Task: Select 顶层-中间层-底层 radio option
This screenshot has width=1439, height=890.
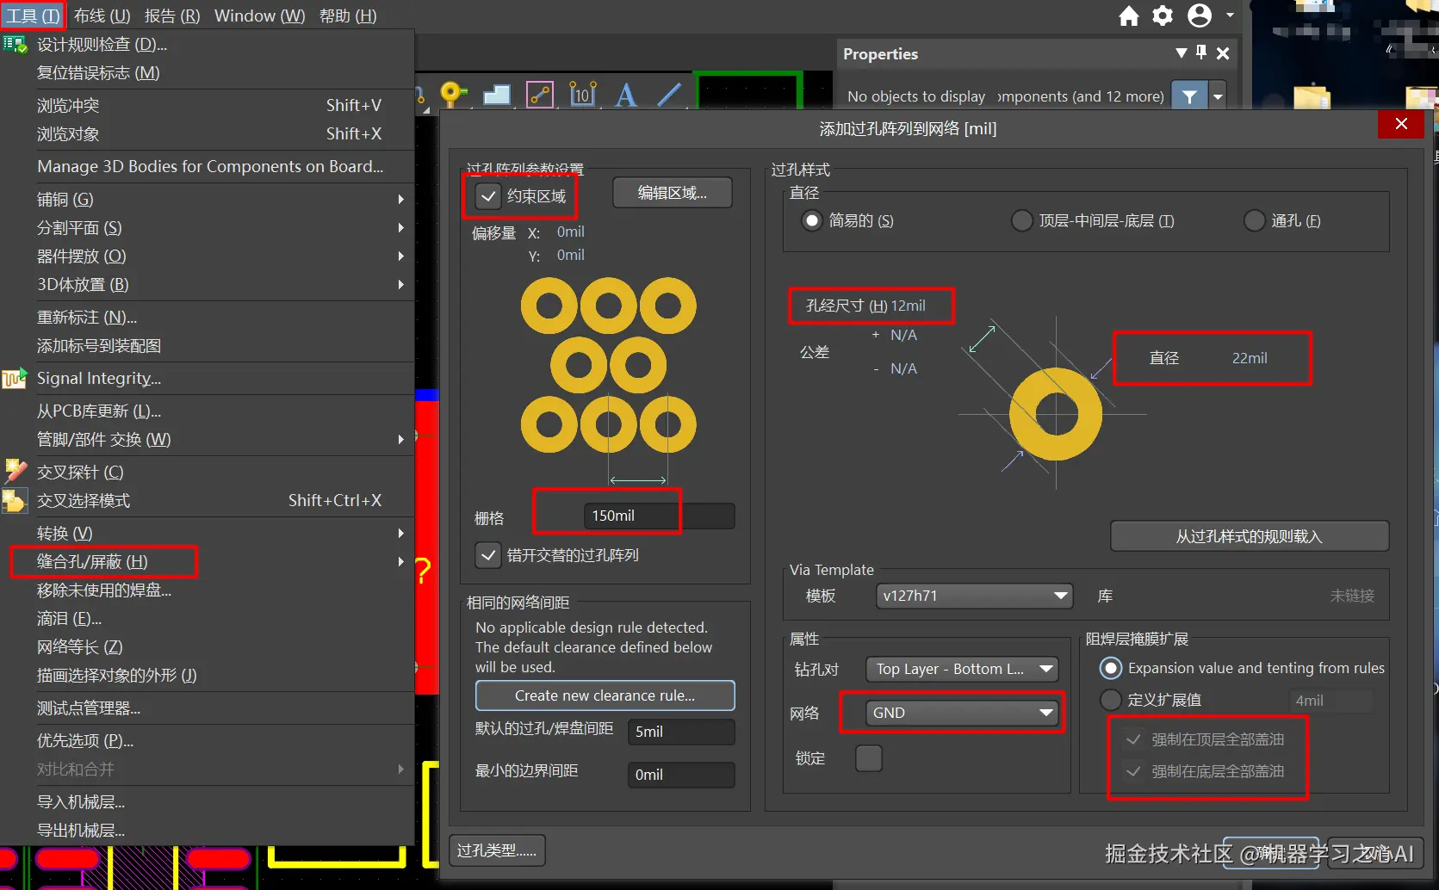Action: coord(1021,221)
